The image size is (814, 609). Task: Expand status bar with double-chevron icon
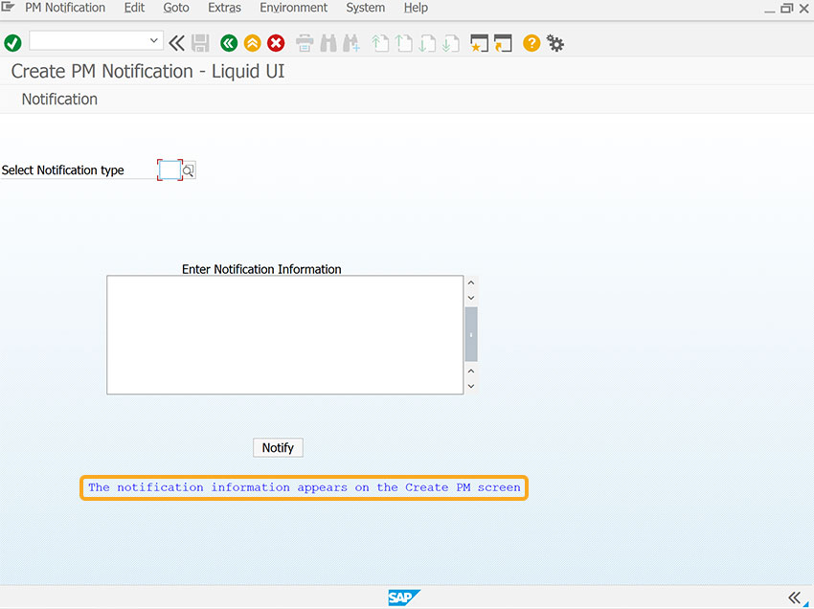pyautogui.click(x=795, y=598)
